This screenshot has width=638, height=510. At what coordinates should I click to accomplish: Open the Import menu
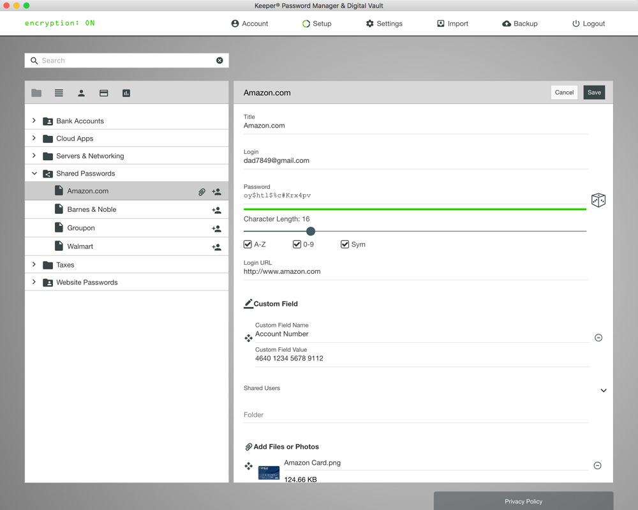[452, 24]
